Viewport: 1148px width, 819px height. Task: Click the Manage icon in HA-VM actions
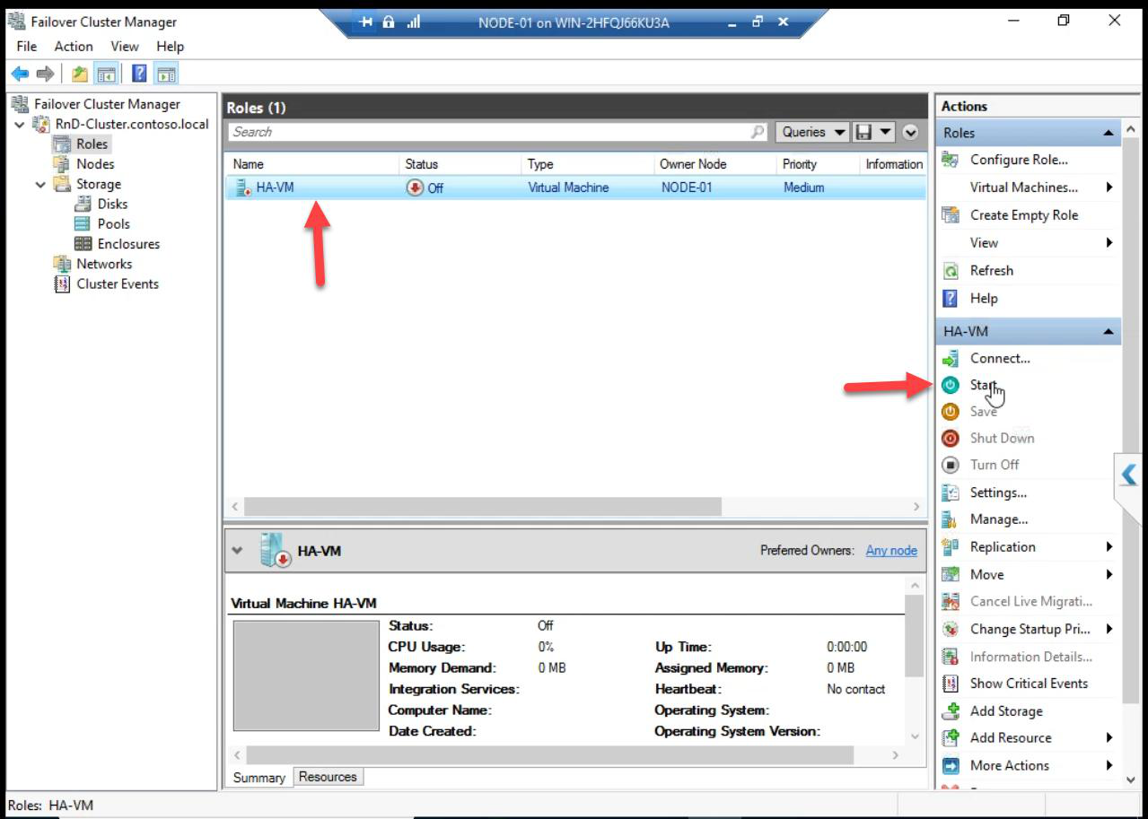[x=950, y=519]
